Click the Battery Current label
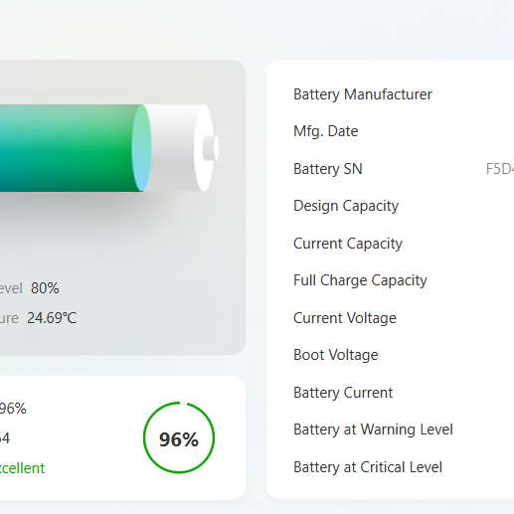Screen dimensions: 514x514 pyautogui.click(x=343, y=393)
